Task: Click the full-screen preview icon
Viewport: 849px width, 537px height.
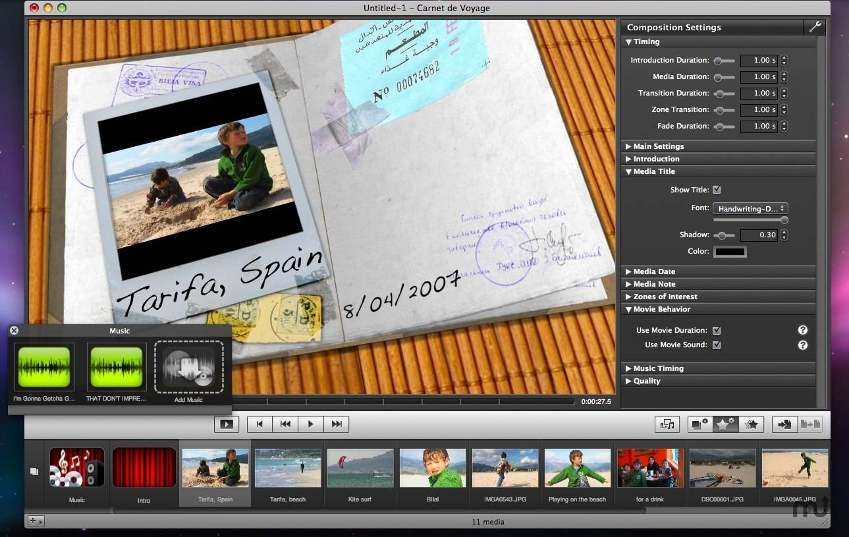Action: click(x=226, y=424)
